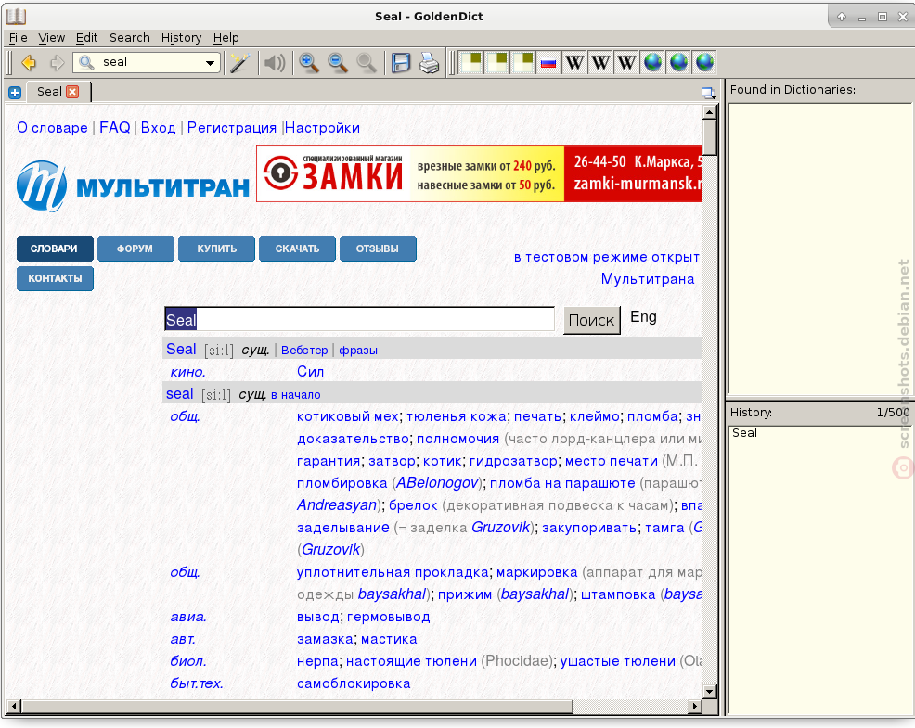The height and width of the screenshot is (728, 915).
Task: Play pronunciation with the speaker icon
Action: pyautogui.click(x=275, y=62)
